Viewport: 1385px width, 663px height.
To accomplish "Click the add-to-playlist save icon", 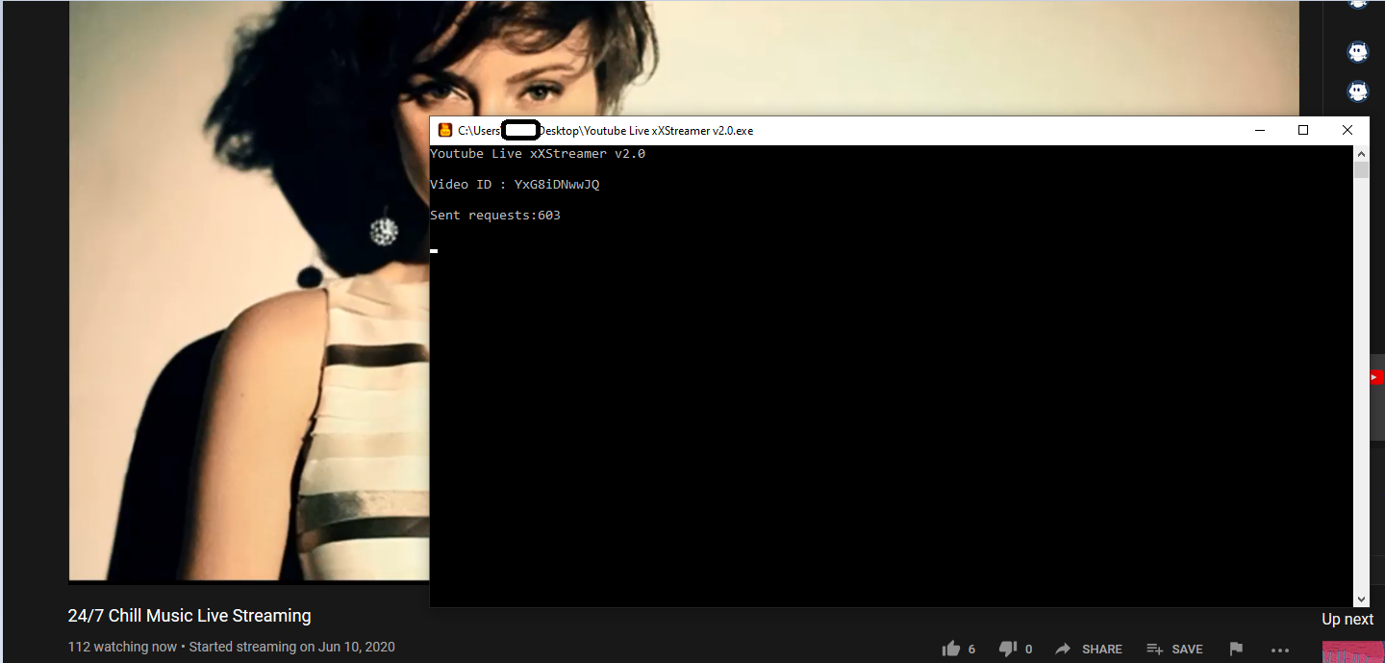I will pyautogui.click(x=1155, y=649).
